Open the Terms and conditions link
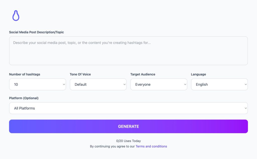 pos(151,146)
